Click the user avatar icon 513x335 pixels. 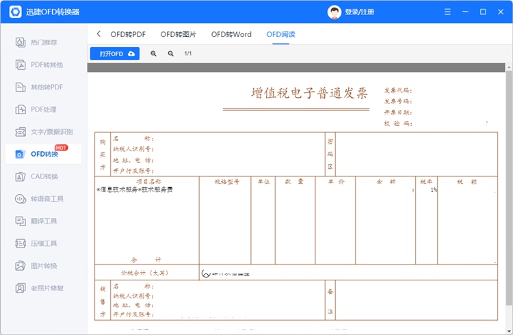(334, 12)
